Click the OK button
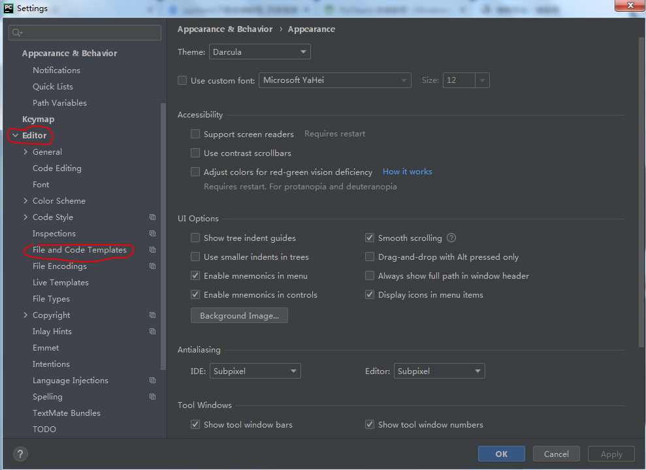 pos(502,454)
